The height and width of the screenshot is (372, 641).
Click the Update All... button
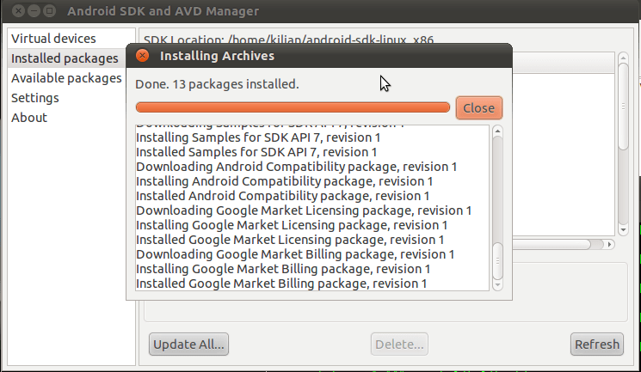(x=188, y=345)
